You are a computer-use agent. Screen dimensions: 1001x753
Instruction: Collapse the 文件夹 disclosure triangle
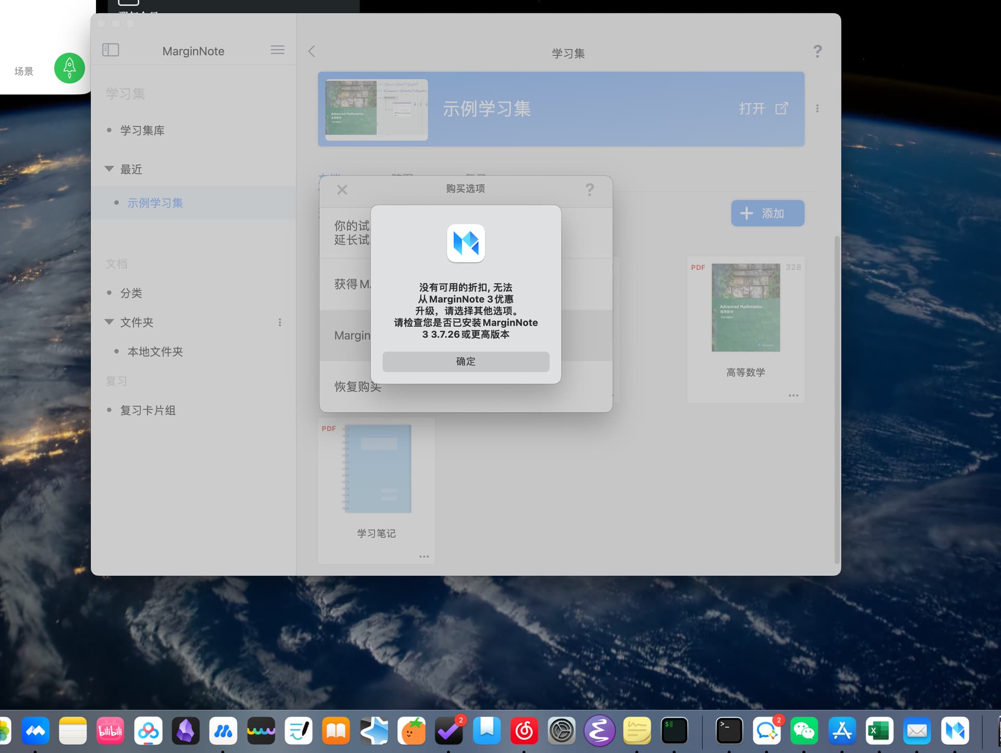(109, 322)
